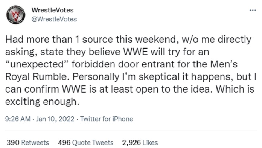Click the @WrestleVotes handle

click(x=54, y=19)
